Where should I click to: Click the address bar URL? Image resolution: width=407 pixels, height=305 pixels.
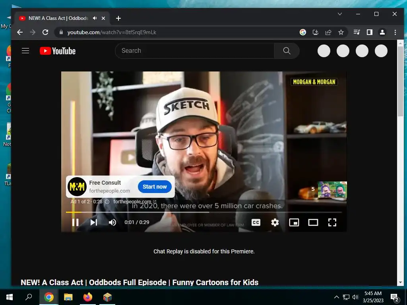(x=112, y=32)
